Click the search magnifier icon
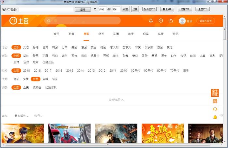This screenshot has height=148, width=228. (49, 21)
